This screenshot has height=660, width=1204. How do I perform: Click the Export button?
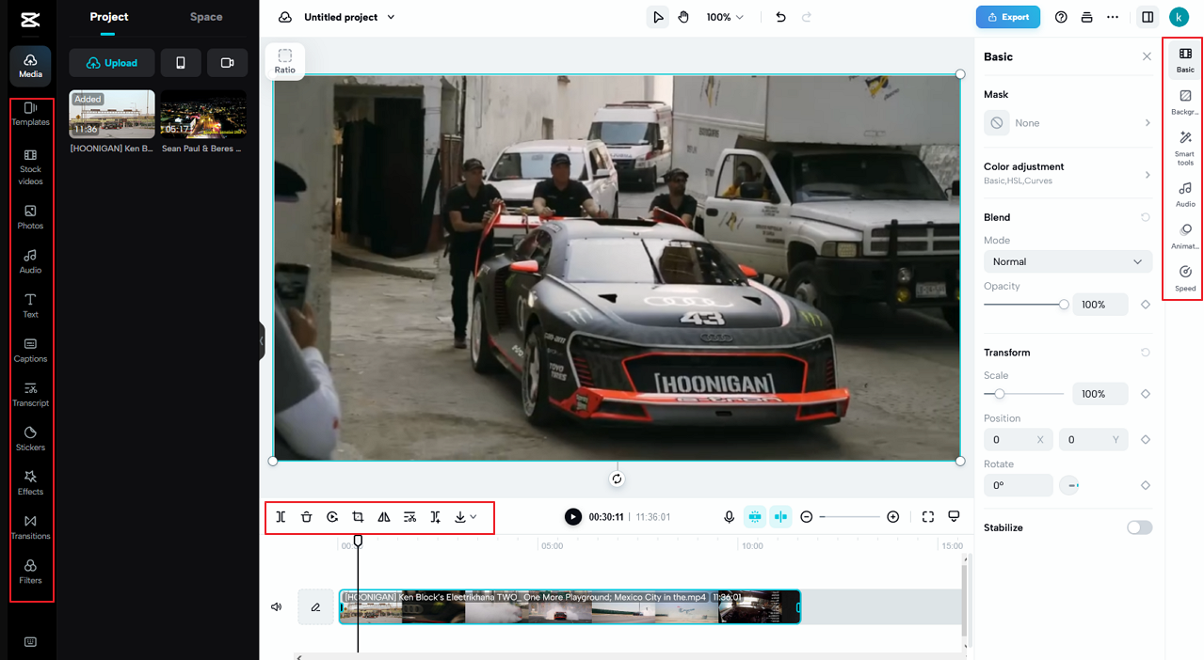pyautogui.click(x=1008, y=17)
